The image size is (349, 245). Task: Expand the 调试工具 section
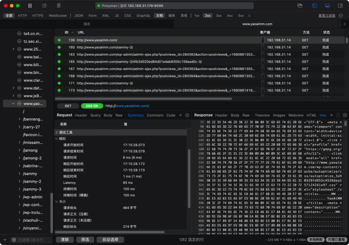(x=56, y=132)
